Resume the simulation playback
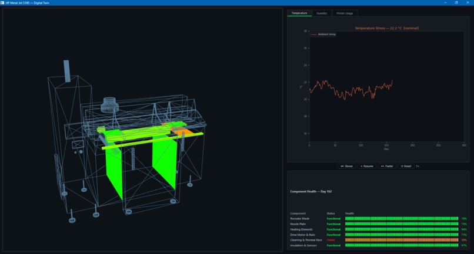Screen dimensions: 474x254 tap(367, 166)
